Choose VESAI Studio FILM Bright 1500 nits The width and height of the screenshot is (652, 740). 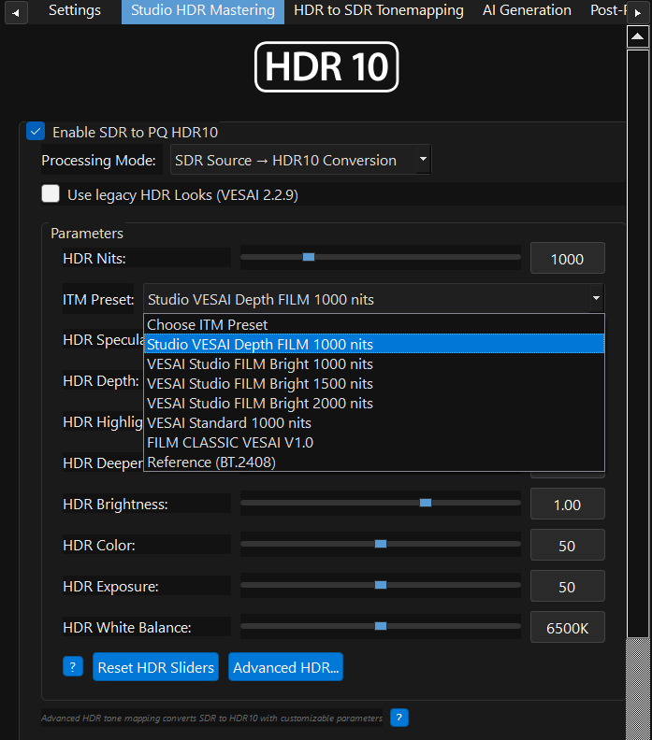pos(374,384)
